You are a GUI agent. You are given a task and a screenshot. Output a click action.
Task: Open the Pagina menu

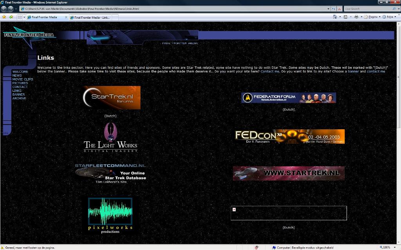click(x=372, y=17)
